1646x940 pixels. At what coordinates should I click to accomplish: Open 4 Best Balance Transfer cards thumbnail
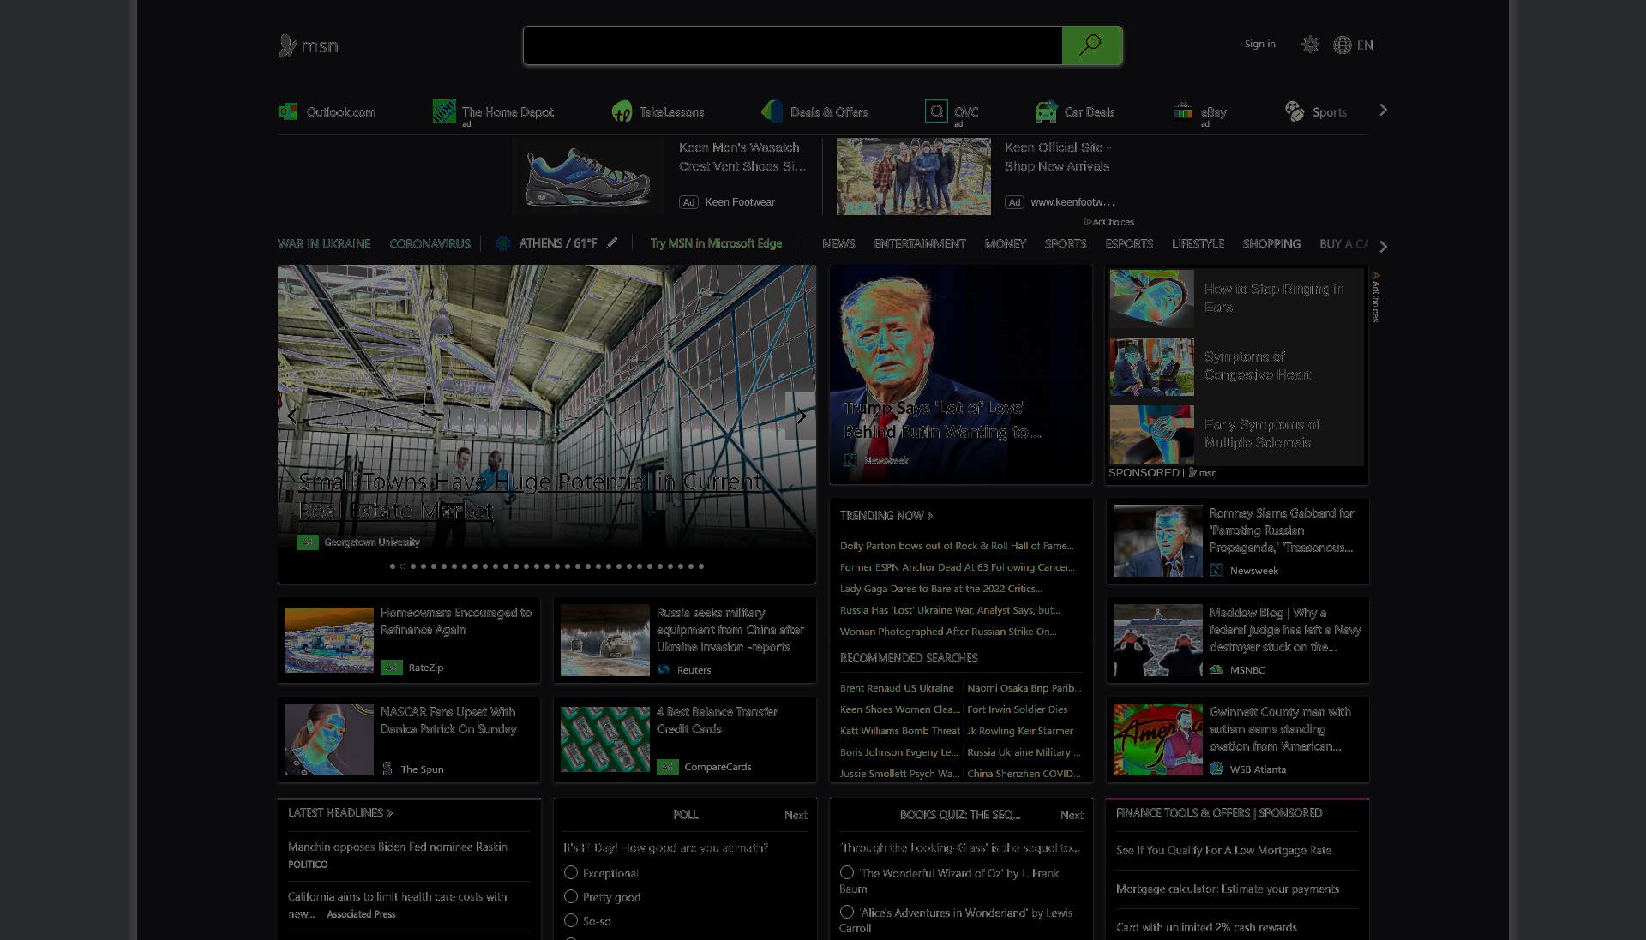[605, 739]
